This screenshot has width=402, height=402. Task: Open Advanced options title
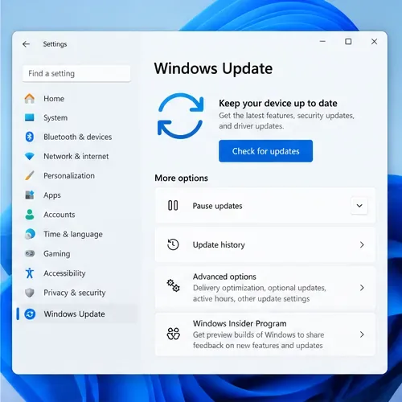[224, 277]
